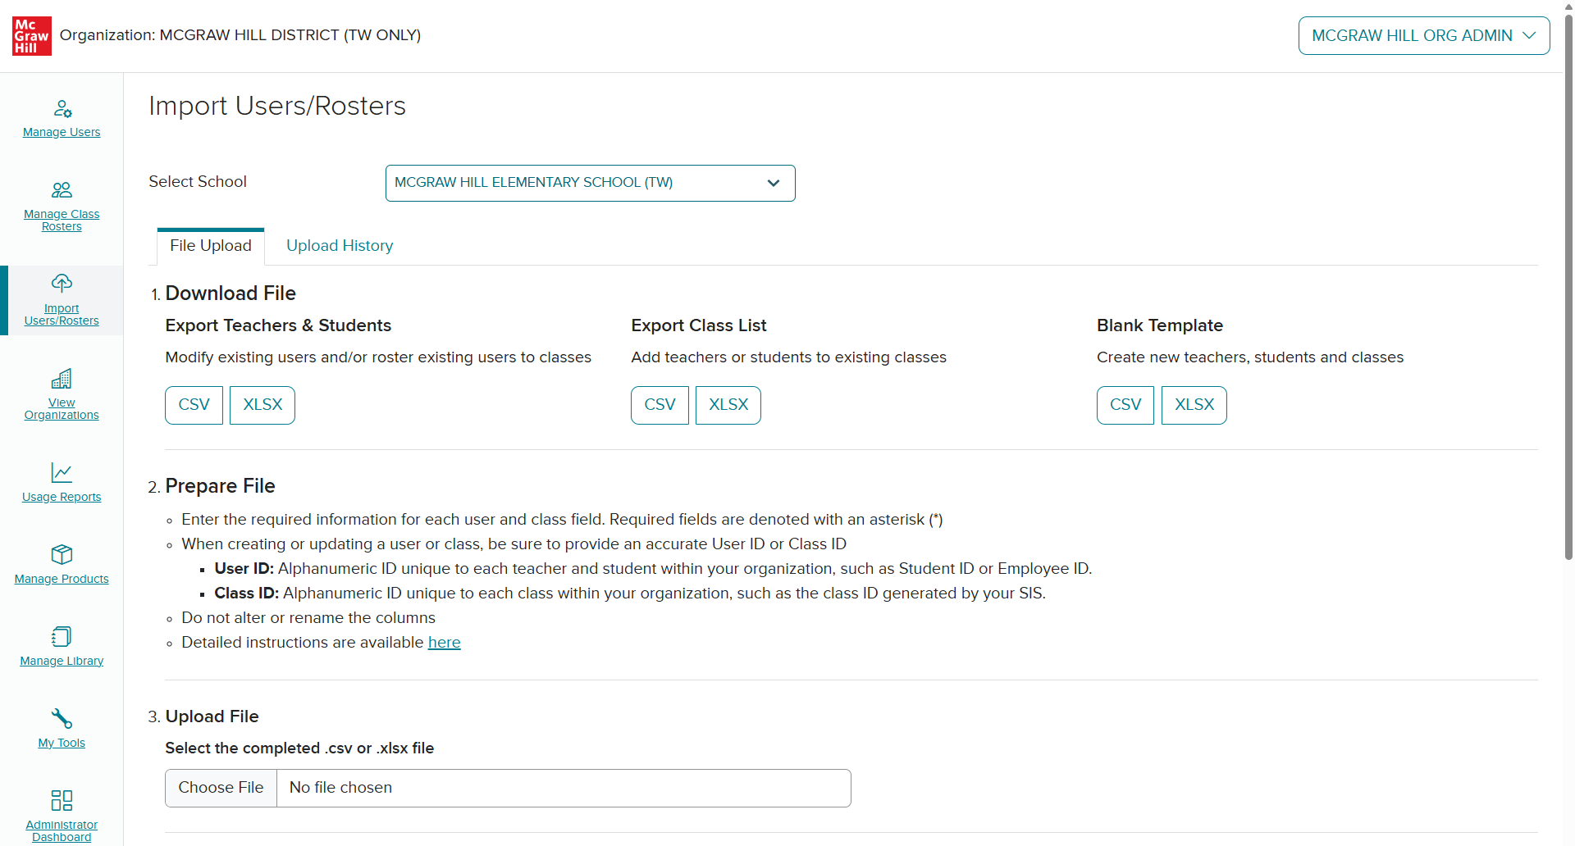The height and width of the screenshot is (846, 1575).
Task: Click the 'Class ID:' instruction line
Action: click(x=630, y=594)
